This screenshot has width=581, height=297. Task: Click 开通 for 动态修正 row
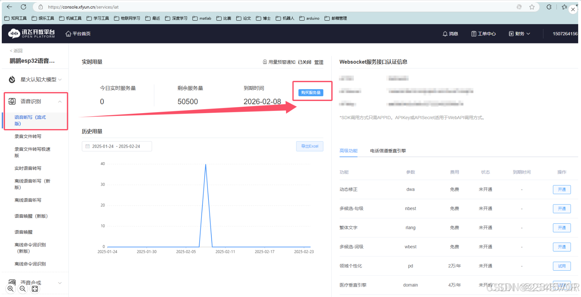tap(562, 190)
